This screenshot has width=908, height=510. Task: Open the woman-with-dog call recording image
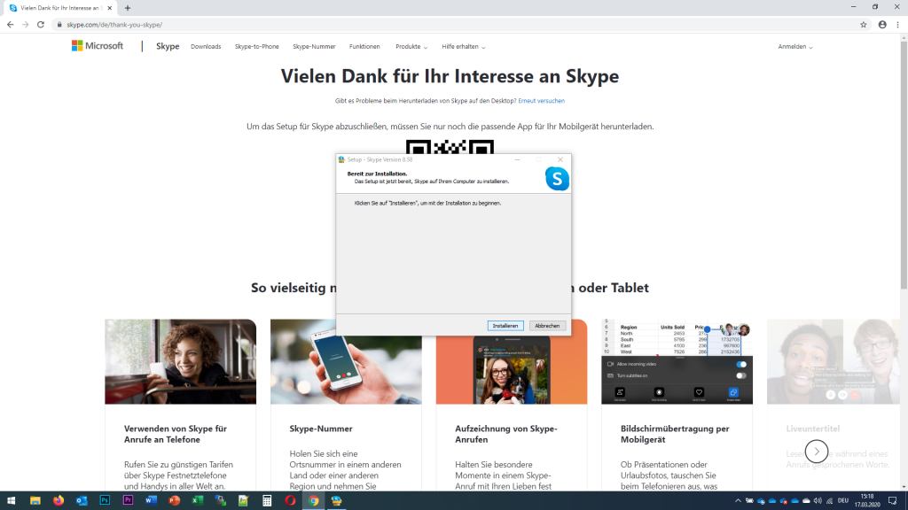(x=512, y=369)
